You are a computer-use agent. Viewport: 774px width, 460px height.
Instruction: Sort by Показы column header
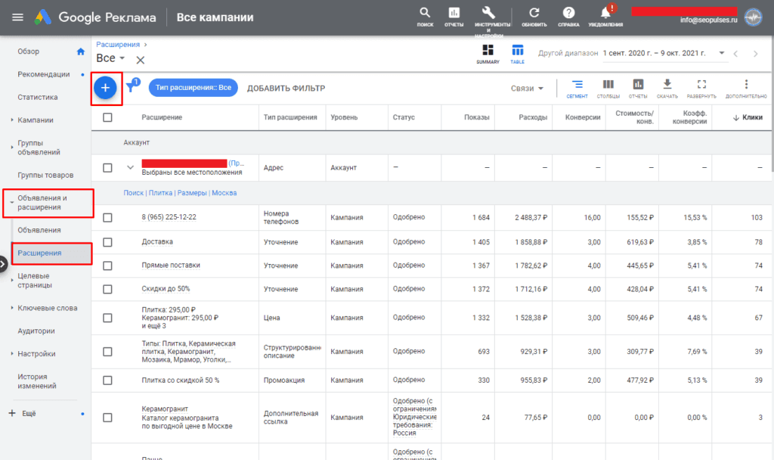(x=476, y=117)
